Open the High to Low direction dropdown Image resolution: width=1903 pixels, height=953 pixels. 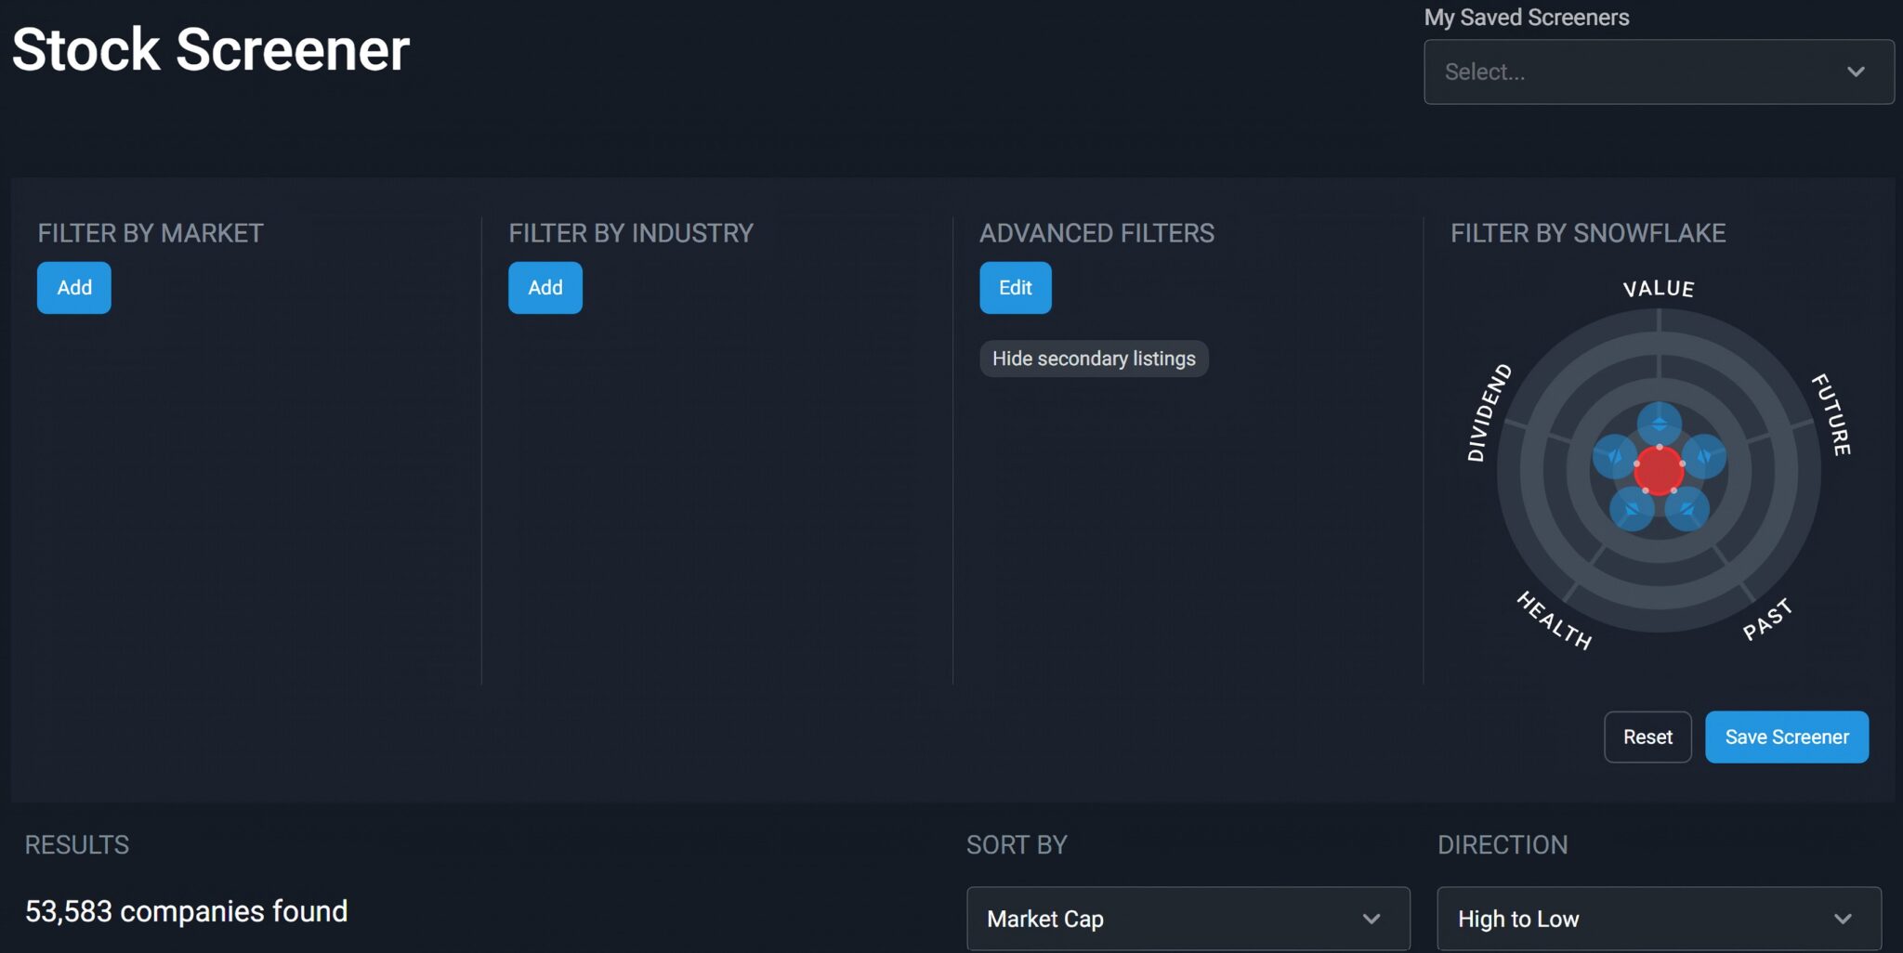coord(1658,919)
